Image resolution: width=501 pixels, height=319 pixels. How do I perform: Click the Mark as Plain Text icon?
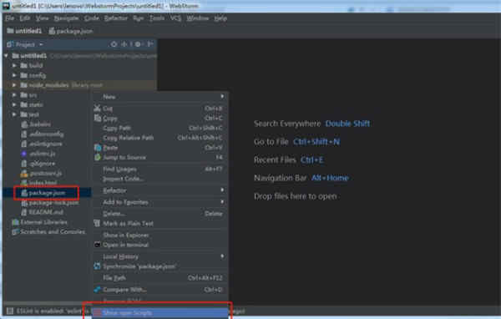[97, 223]
